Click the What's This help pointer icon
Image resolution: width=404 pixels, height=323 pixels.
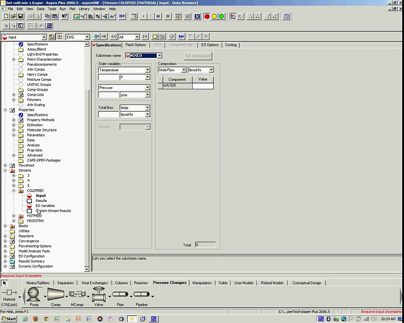pos(64,17)
